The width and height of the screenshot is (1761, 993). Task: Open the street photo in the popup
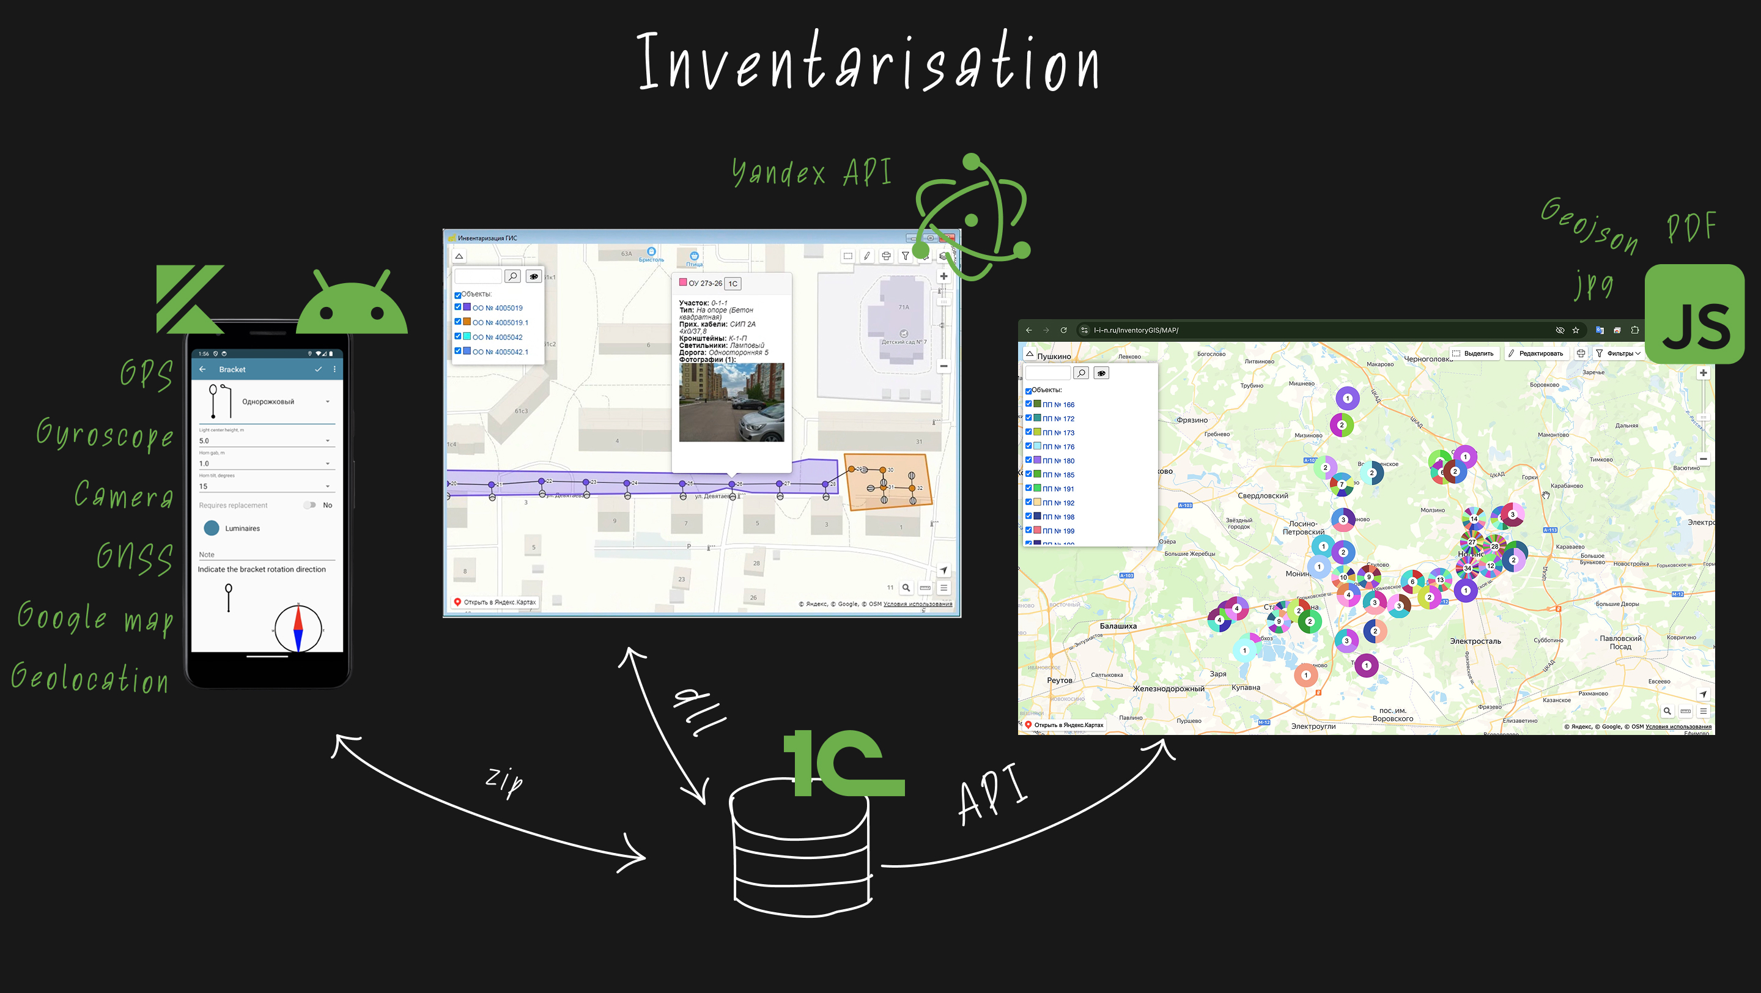pos(731,402)
